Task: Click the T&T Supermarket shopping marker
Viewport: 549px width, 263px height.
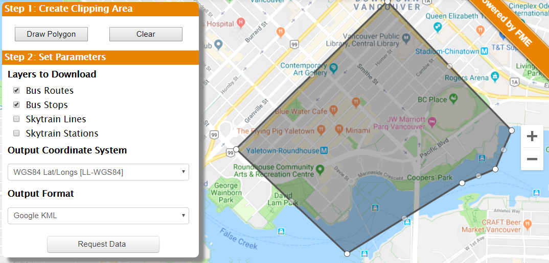Action: coord(504,36)
